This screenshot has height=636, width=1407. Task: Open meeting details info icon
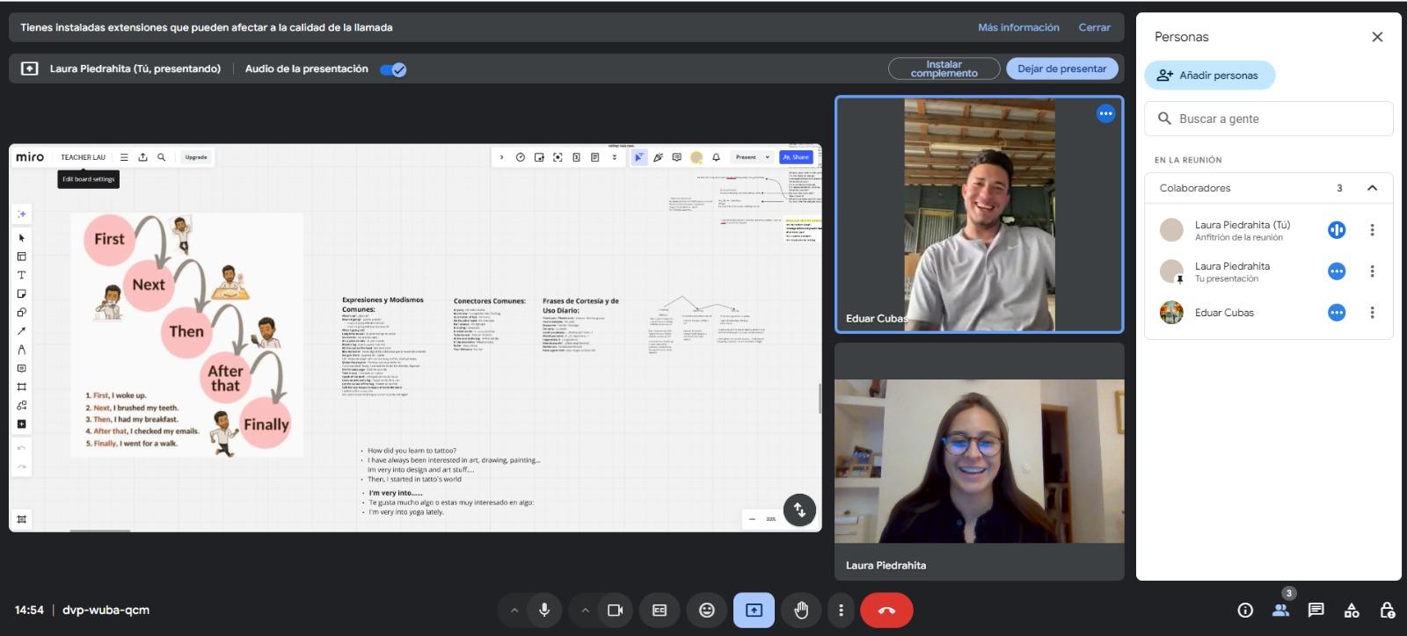point(1245,610)
